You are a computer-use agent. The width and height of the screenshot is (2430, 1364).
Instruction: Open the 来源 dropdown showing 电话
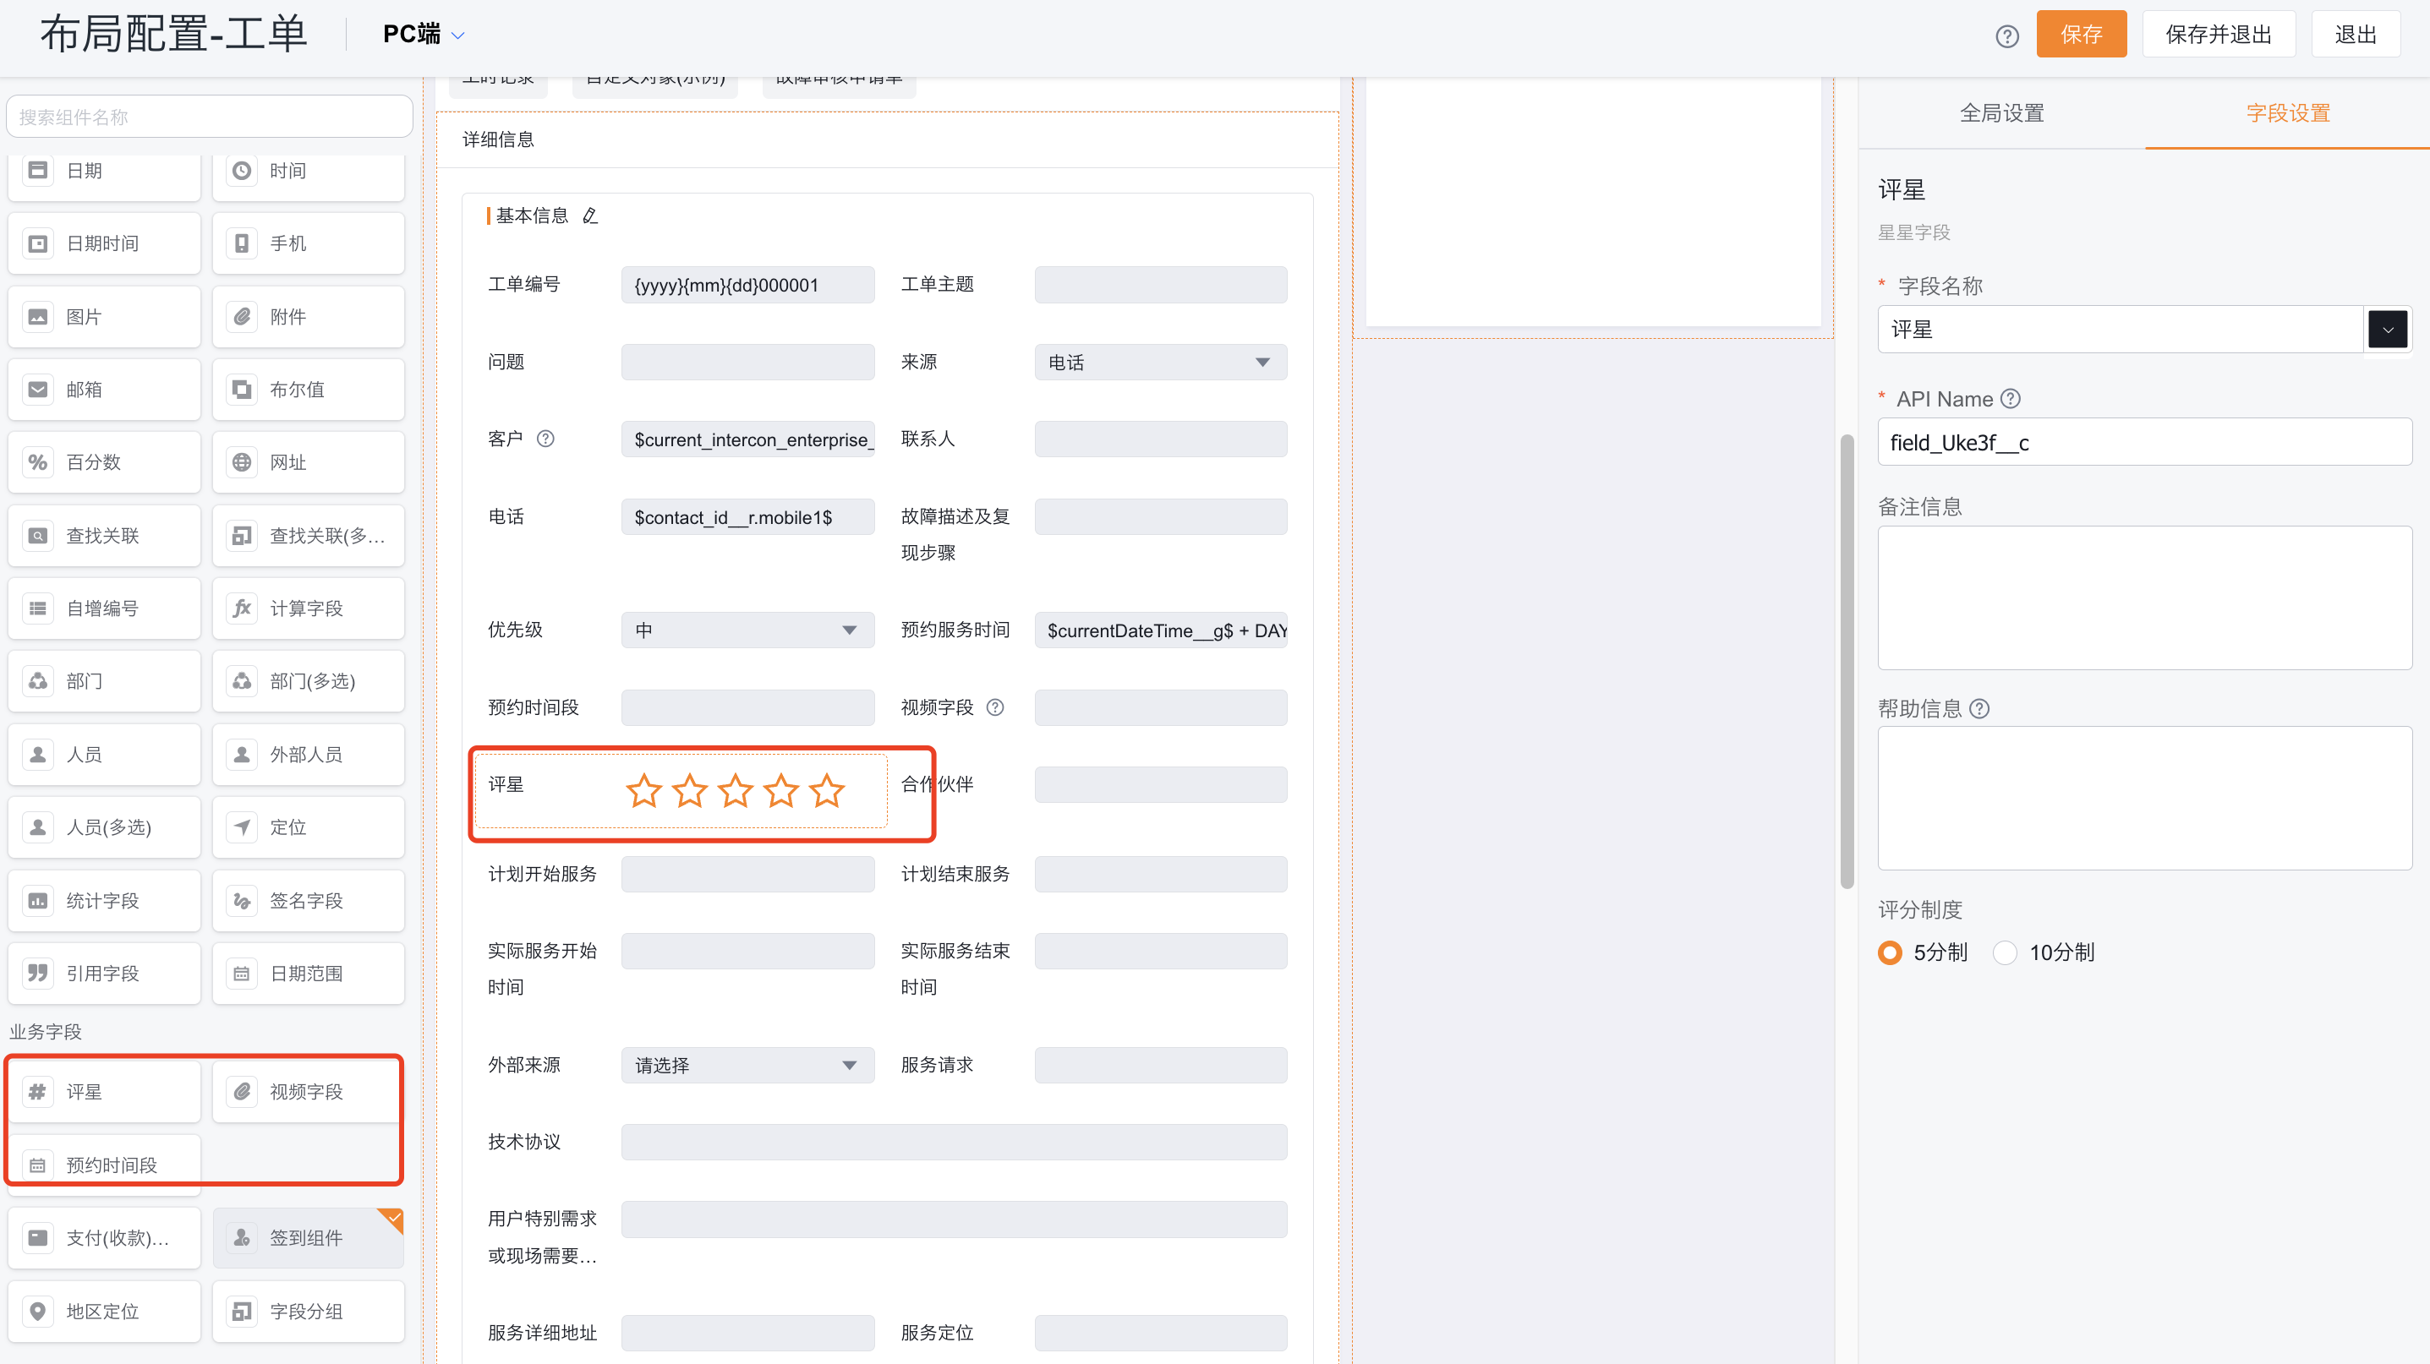click(x=1160, y=362)
